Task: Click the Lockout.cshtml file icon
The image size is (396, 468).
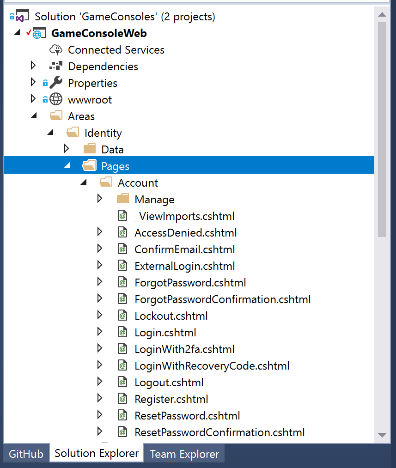Action: (122, 316)
